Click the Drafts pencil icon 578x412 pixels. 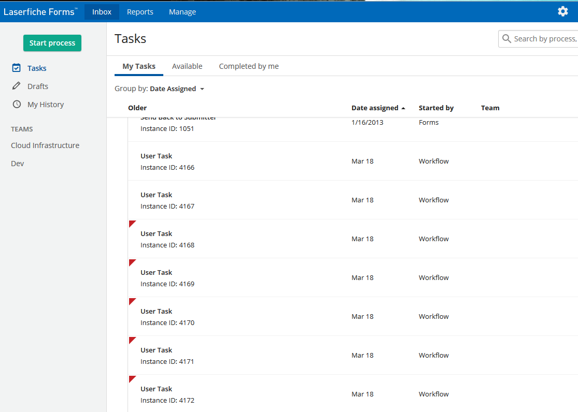17,86
